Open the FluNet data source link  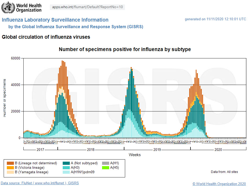tap(40, 183)
